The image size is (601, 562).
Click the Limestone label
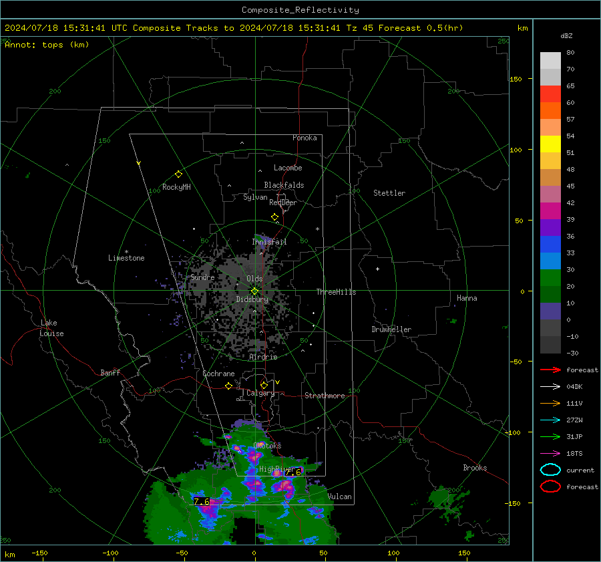126,258
